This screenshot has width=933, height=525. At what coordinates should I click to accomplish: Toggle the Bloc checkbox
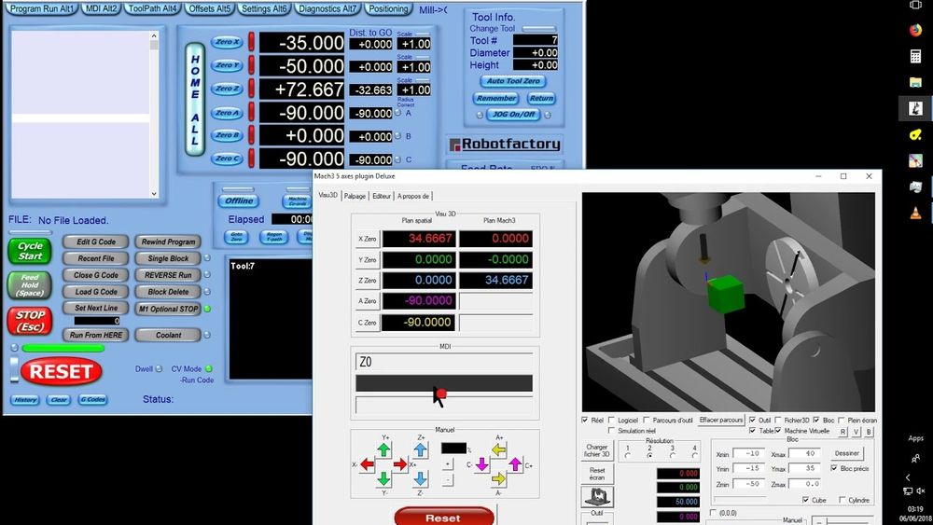(816, 420)
